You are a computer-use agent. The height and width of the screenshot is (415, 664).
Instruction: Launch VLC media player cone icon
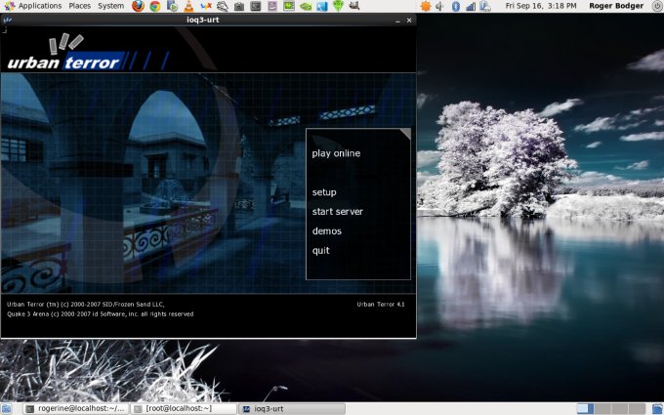coord(187,6)
